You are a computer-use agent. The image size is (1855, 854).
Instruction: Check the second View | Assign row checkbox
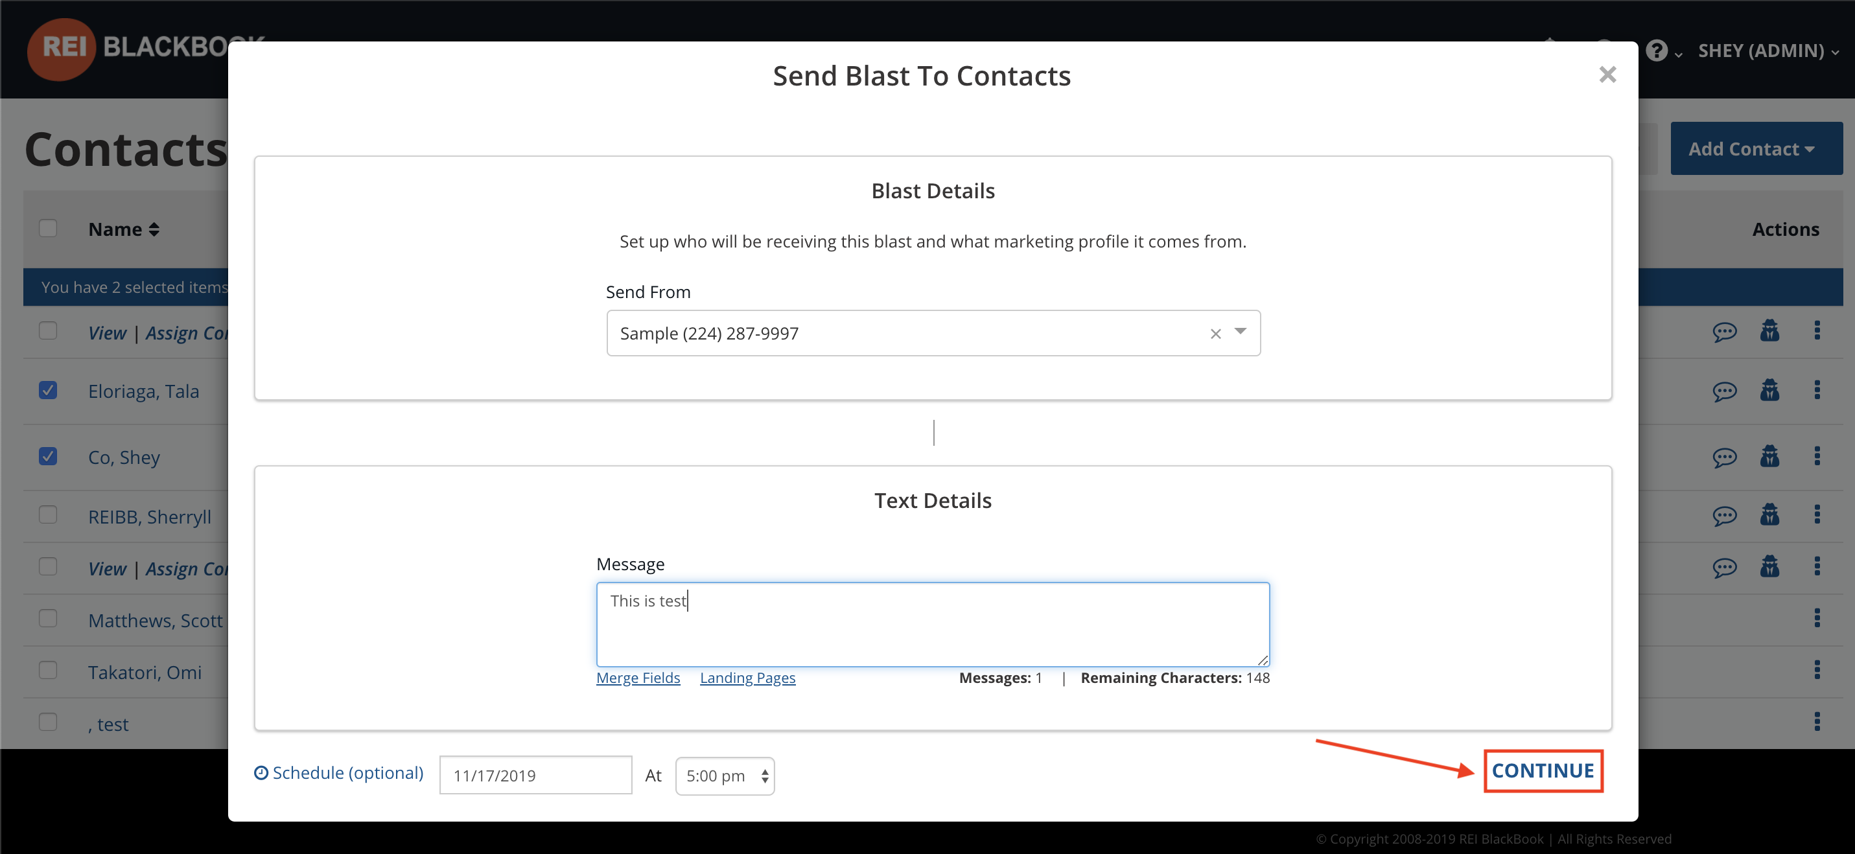click(x=47, y=567)
